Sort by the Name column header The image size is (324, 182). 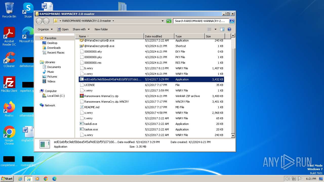[x=110, y=36]
